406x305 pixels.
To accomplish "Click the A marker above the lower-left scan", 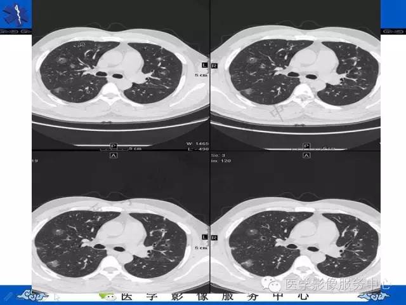I will click(114, 155).
